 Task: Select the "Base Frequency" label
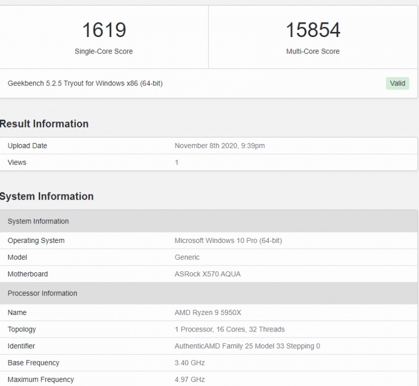click(x=33, y=363)
